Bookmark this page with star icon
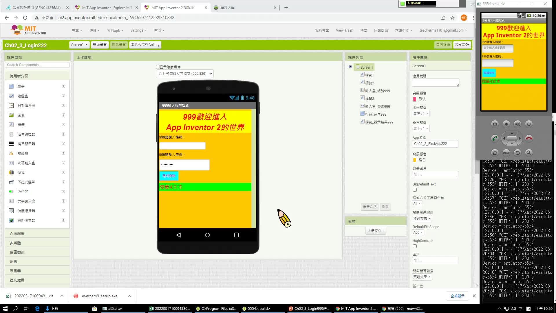 (452, 18)
